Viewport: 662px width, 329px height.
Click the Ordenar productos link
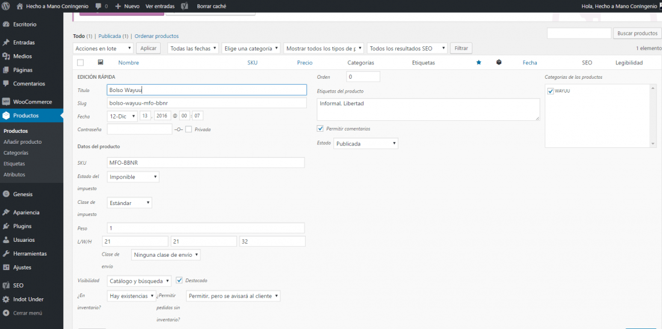pyautogui.click(x=156, y=36)
